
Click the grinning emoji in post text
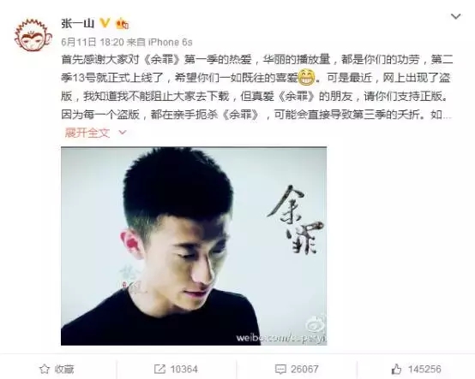point(306,77)
